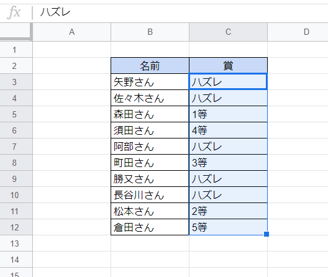328x277 pixels.
Task: Select all cells via corner box
Action: (x=16, y=32)
